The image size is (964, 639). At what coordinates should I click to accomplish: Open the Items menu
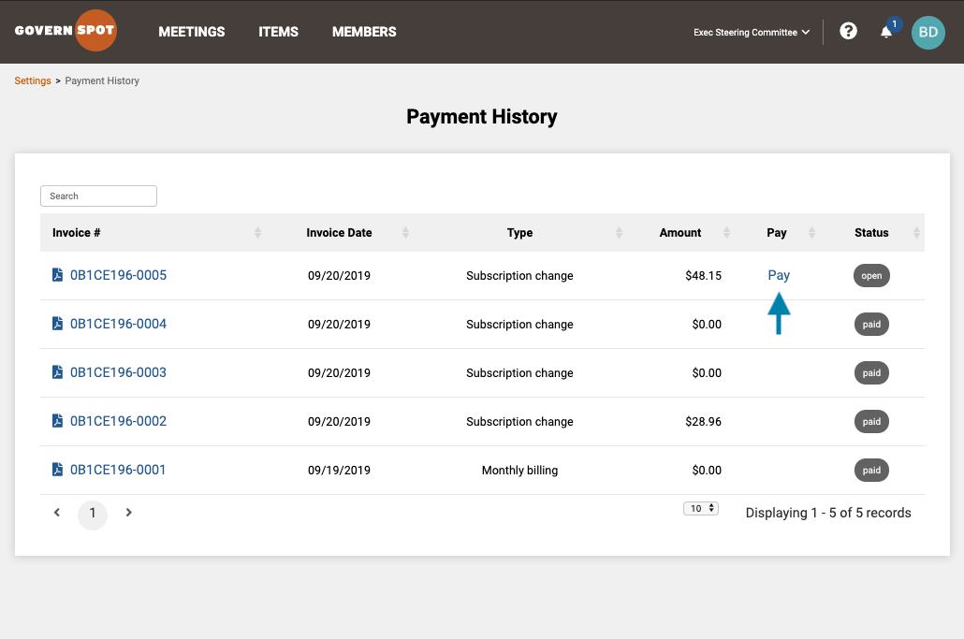pyautogui.click(x=278, y=31)
